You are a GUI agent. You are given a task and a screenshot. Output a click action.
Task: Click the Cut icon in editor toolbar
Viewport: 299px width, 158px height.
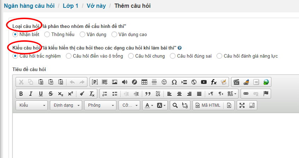[21, 82]
